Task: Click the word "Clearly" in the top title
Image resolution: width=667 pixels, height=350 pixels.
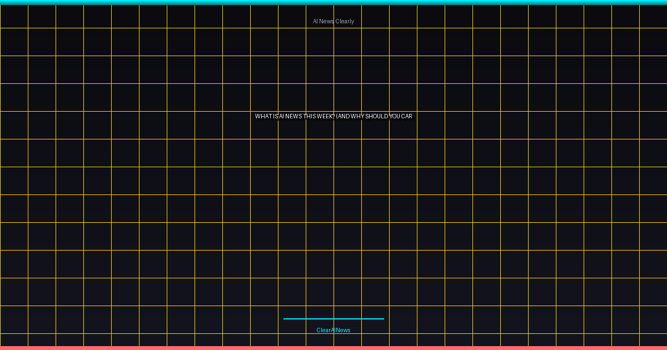Action: tap(344, 21)
